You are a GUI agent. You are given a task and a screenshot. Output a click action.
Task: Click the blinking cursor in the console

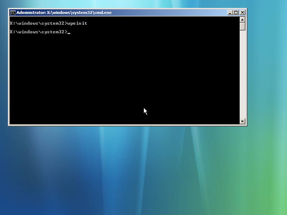[x=69, y=32]
